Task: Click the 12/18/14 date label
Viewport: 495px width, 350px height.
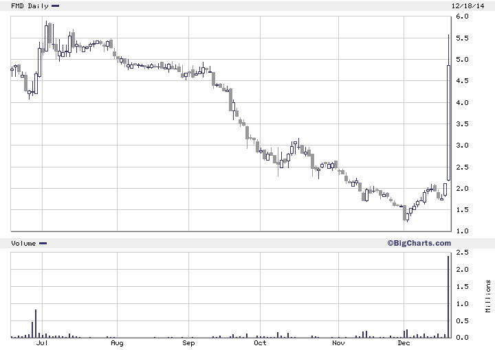Action: (467, 6)
